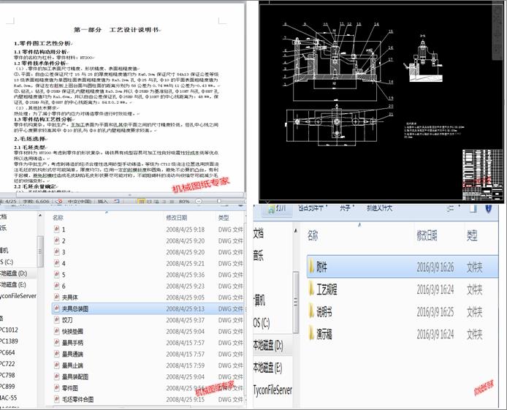Click the word count 6,606 in Word status bar
Image resolution: width=507 pixels, height=410 pixels.
[36, 201]
